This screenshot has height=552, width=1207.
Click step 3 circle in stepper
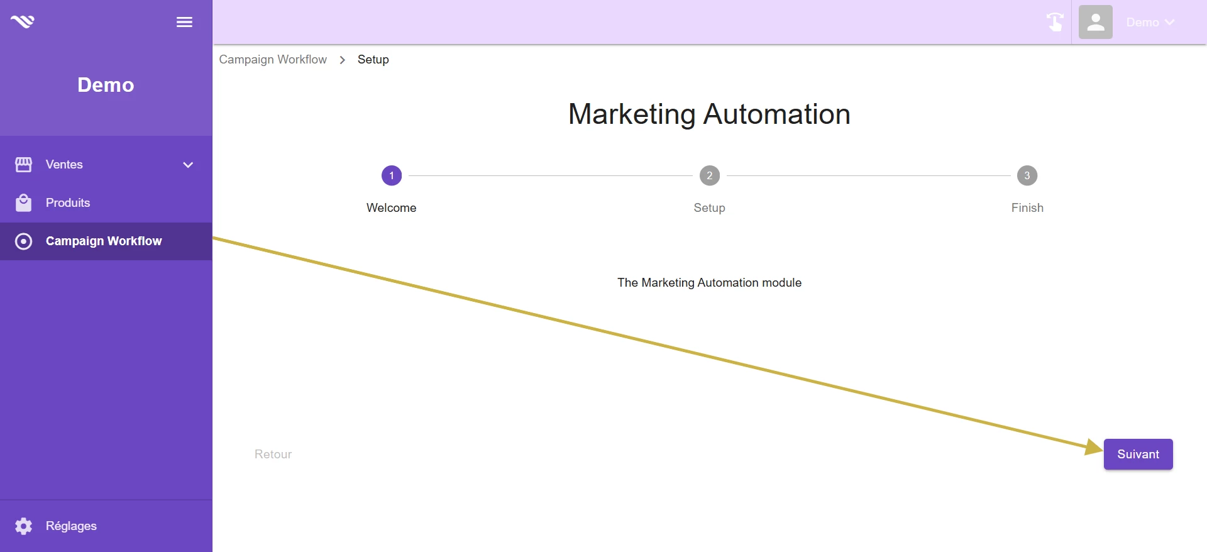(1027, 175)
